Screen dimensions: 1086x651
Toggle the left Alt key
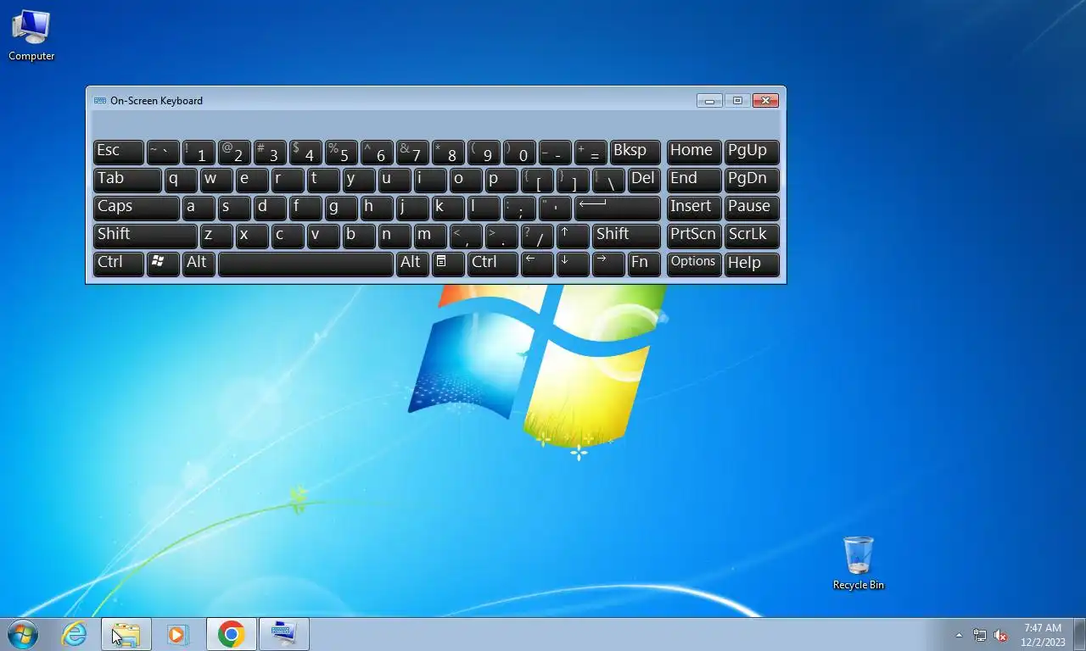(x=199, y=264)
